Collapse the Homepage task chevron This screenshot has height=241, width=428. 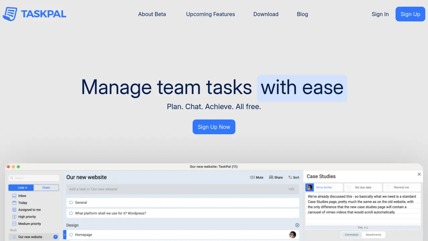(x=65, y=235)
